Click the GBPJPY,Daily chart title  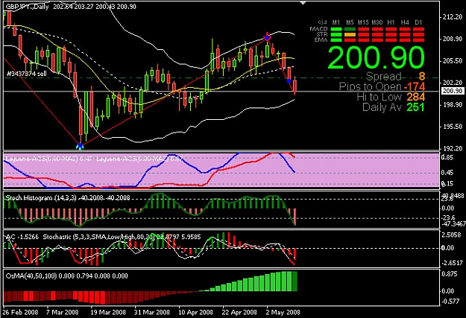[x=28, y=7]
